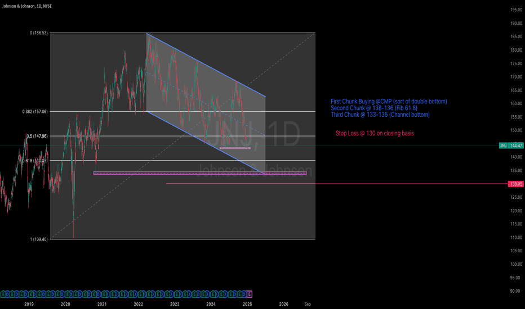Click the 90.00 price scale value
525x309 pixels.
516,291
